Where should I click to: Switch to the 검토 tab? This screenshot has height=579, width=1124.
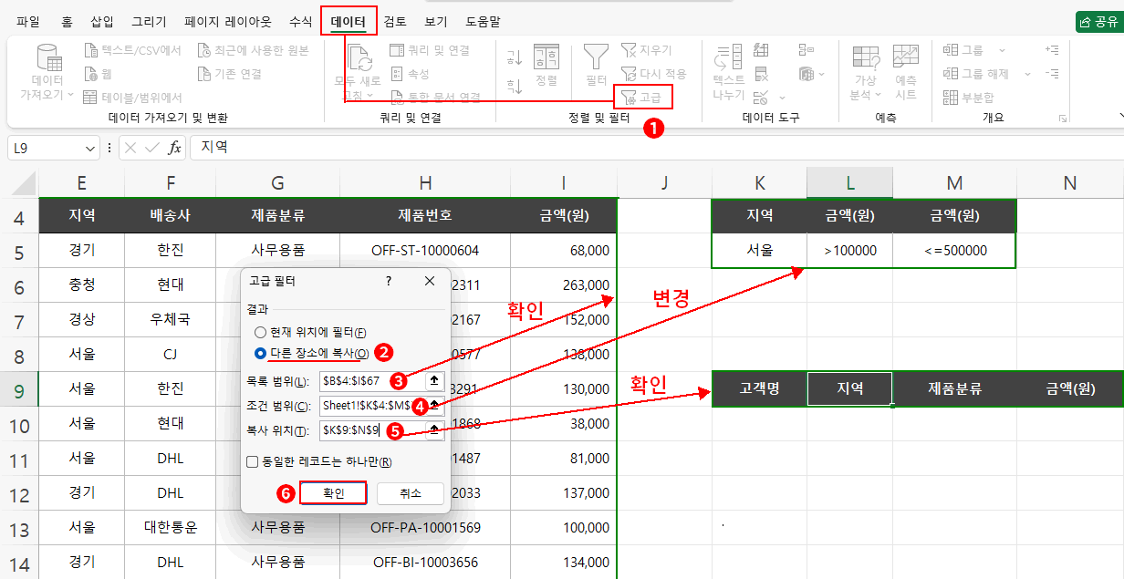coord(395,21)
